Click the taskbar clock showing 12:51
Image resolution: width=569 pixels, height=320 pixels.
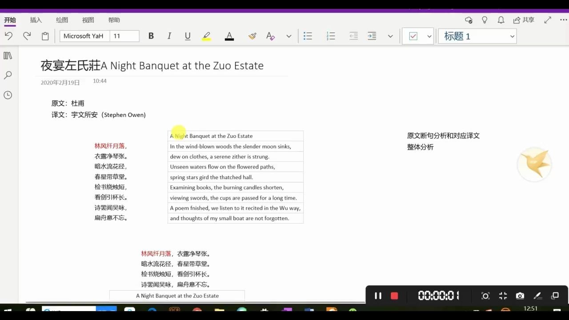(x=531, y=308)
